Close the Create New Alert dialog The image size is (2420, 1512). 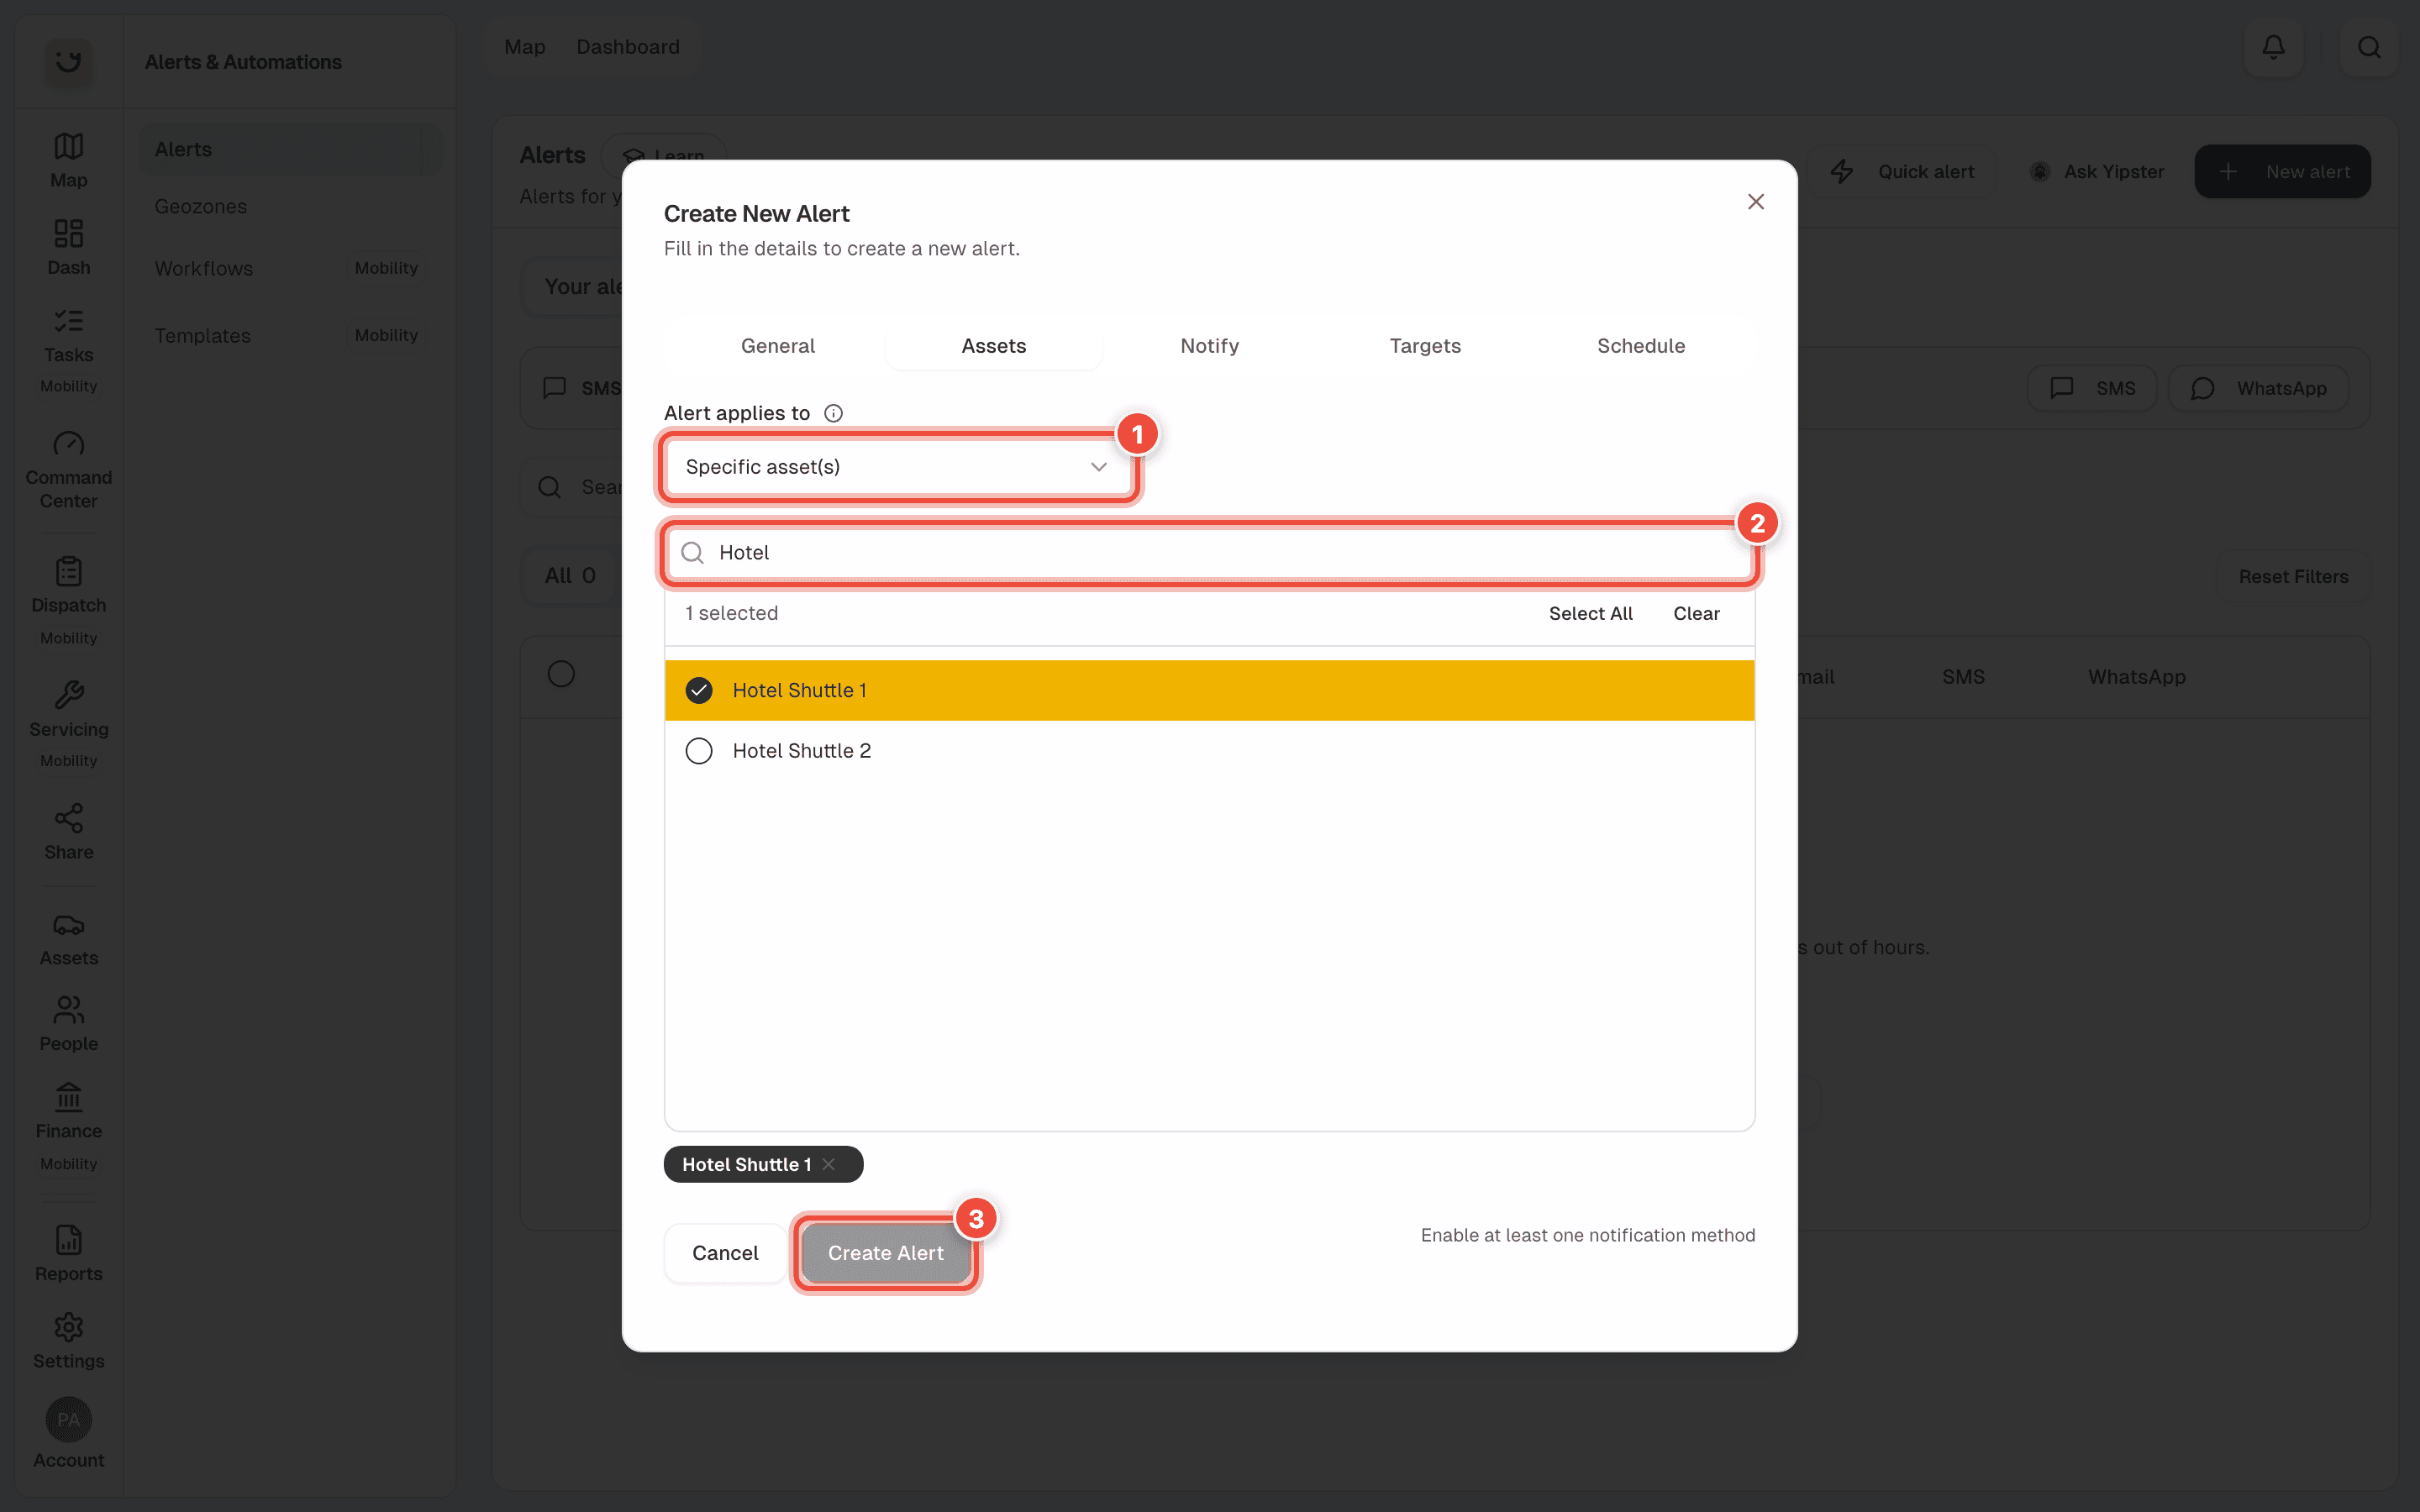click(1755, 202)
